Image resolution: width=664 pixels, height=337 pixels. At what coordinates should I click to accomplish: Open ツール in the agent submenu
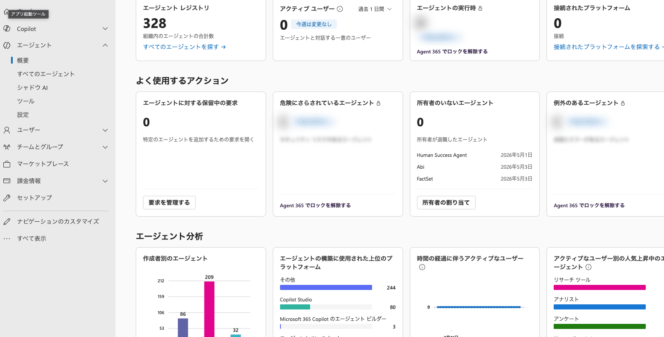(25, 101)
